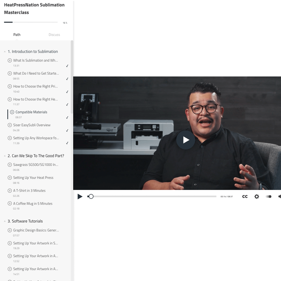Select the play icon beside Siser EasySubli Overview
The height and width of the screenshot is (281, 281).
click(10, 125)
